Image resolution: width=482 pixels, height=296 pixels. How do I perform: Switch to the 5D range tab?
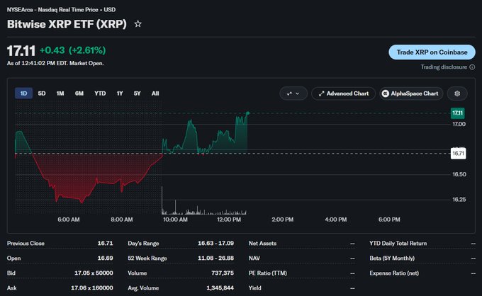coord(42,93)
